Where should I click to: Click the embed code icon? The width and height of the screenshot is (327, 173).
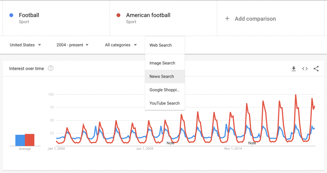pos(305,69)
